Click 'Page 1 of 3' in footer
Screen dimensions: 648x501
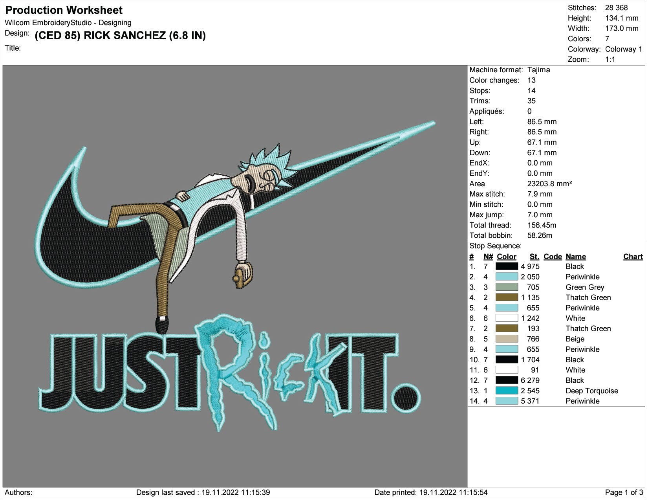(624, 492)
